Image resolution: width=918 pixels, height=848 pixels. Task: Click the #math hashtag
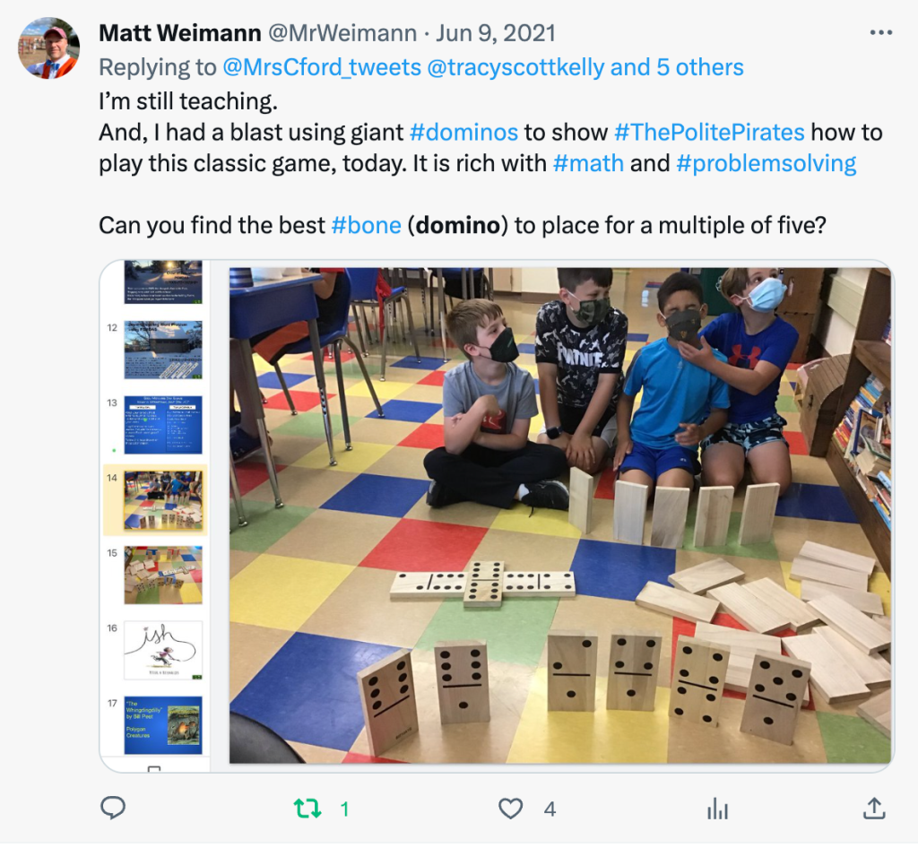[588, 163]
